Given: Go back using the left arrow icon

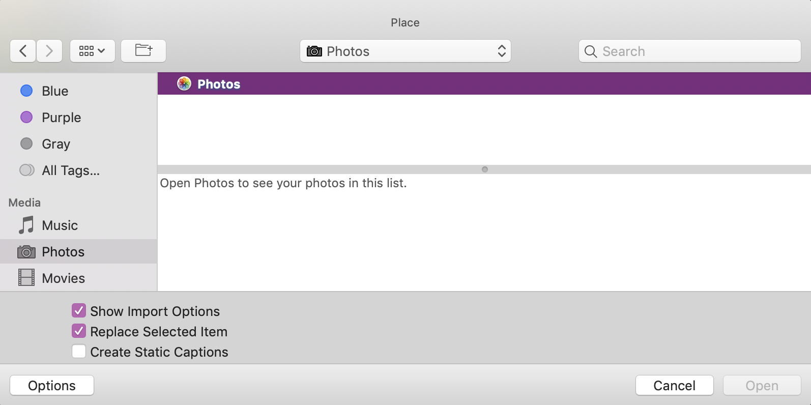Looking at the screenshot, I should pyautogui.click(x=23, y=50).
